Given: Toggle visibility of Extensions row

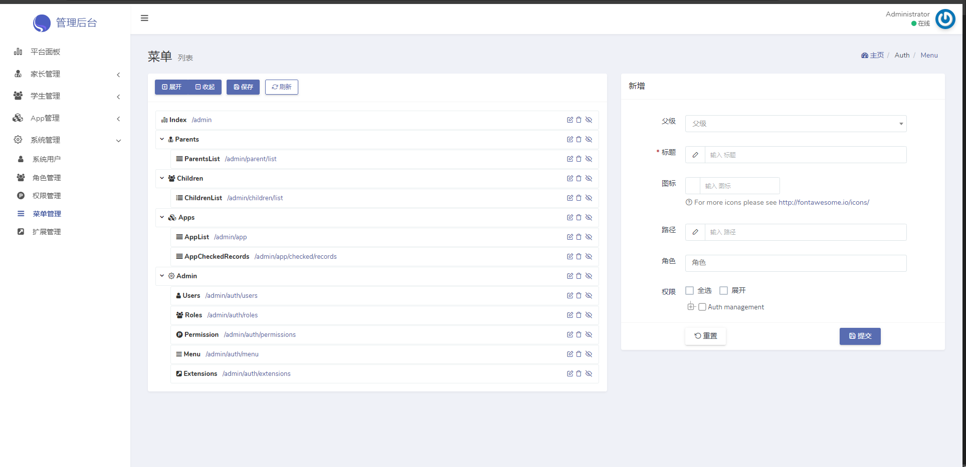Looking at the screenshot, I should [x=589, y=374].
